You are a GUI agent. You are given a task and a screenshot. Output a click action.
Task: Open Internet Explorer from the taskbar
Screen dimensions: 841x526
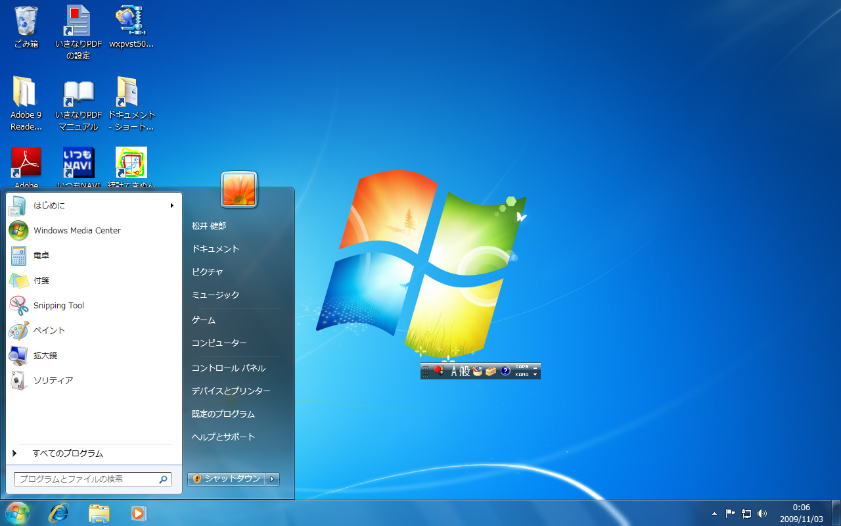tap(59, 513)
